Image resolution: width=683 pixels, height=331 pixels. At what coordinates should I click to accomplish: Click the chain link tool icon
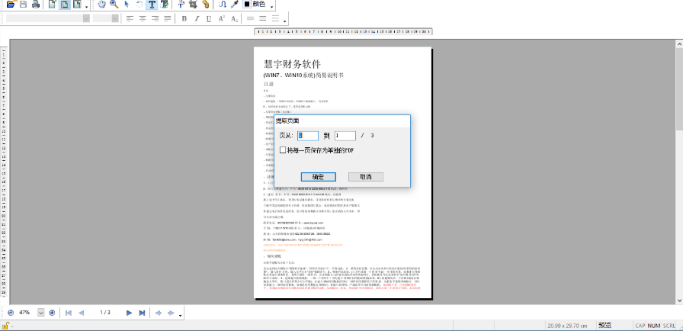[206, 5]
